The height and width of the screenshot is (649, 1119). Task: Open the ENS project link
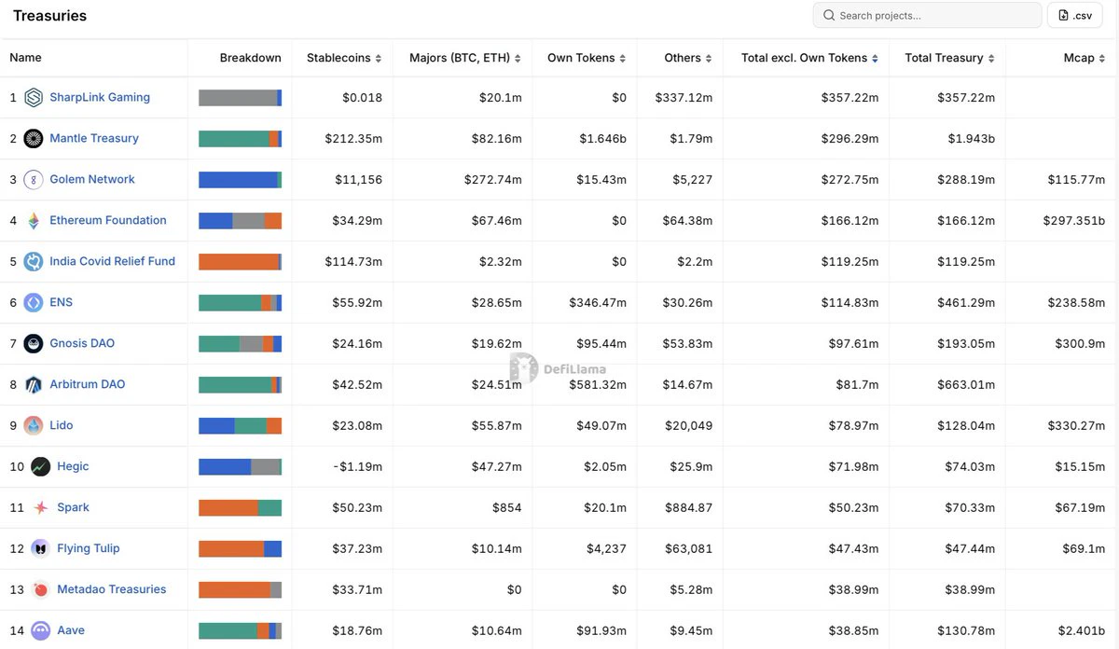click(x=61, y=302)
